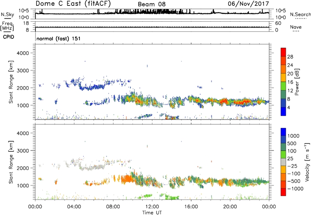Click the '16:00' time tick label

pyautogui.click(x=191, y=207)
